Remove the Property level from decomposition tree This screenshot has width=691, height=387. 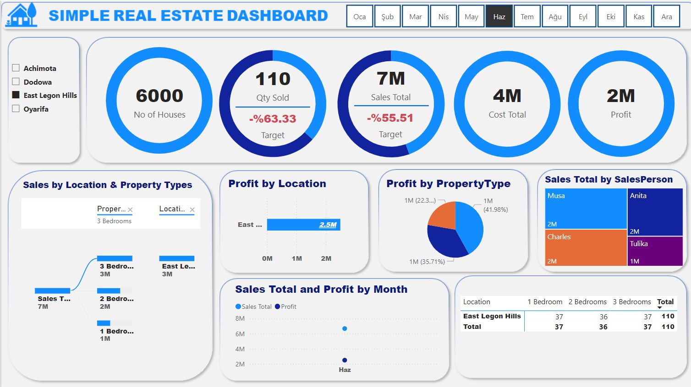[130, 210]
